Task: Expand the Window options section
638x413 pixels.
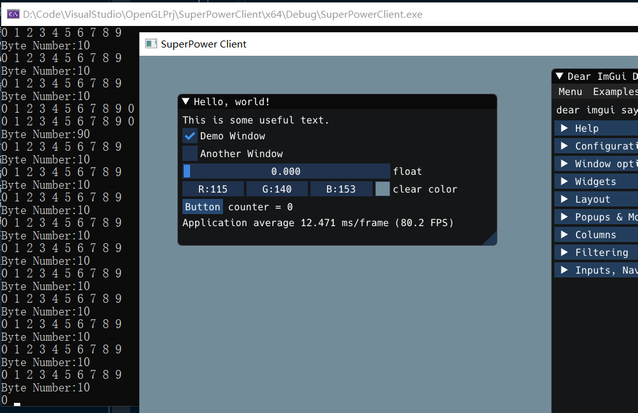Action: (x=596, y=164)
